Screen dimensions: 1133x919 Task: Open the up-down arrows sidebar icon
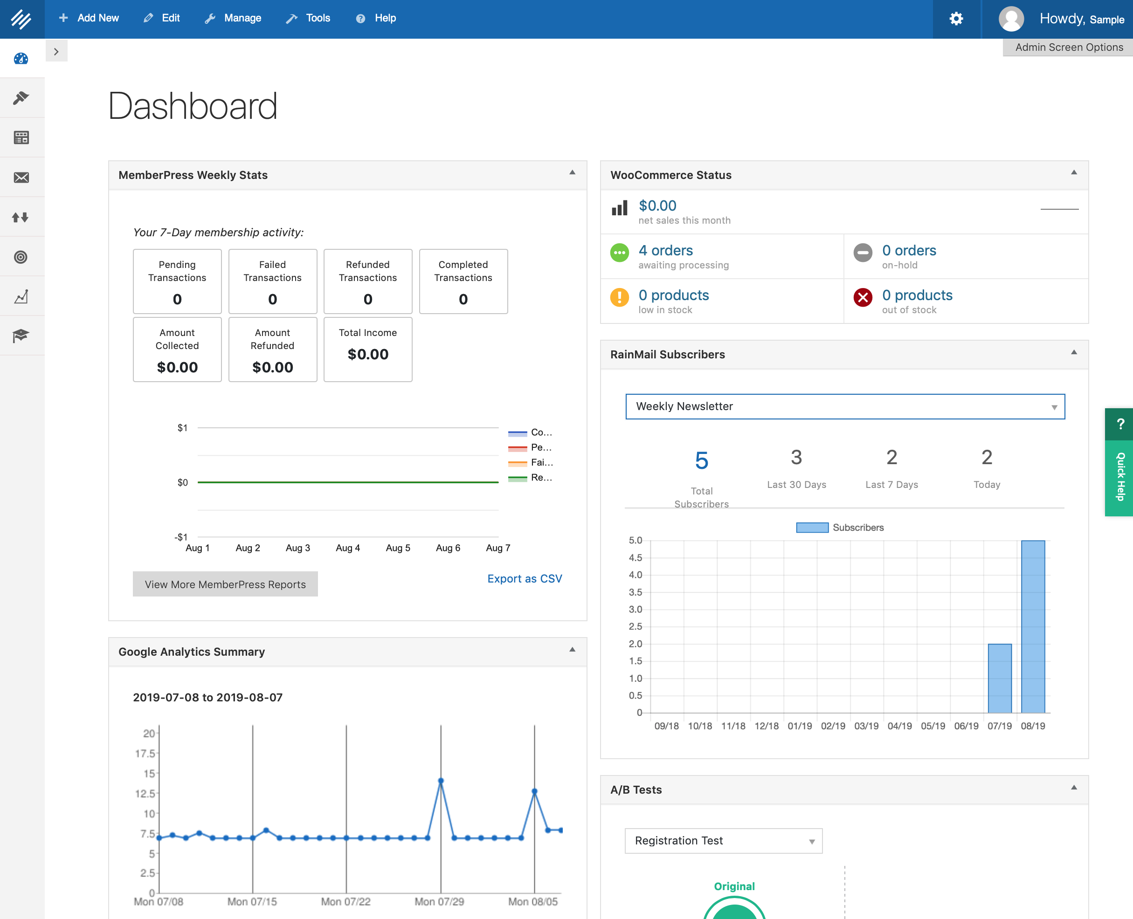click(21, 217)
